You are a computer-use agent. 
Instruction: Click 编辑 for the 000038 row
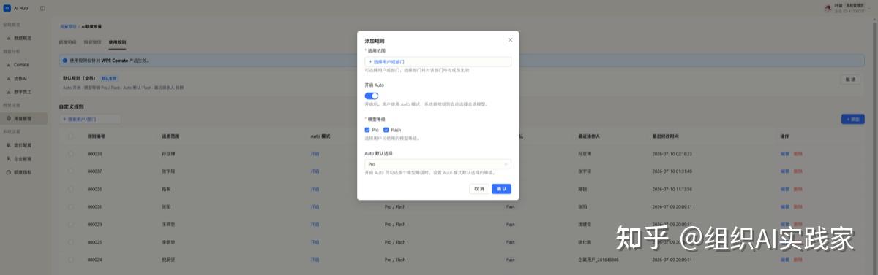pyautogui.click(x=785, y=154)
